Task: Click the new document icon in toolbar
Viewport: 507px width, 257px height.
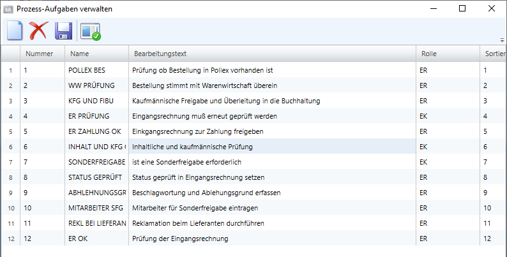Action: tap(14, 31)
